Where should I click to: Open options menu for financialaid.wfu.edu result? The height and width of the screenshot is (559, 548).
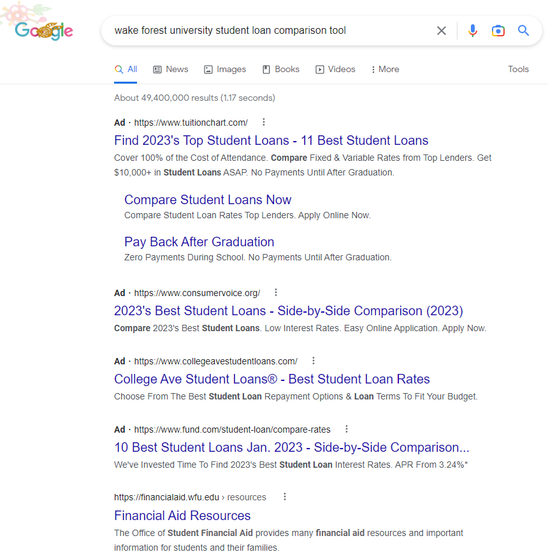(x=284, y=496)
